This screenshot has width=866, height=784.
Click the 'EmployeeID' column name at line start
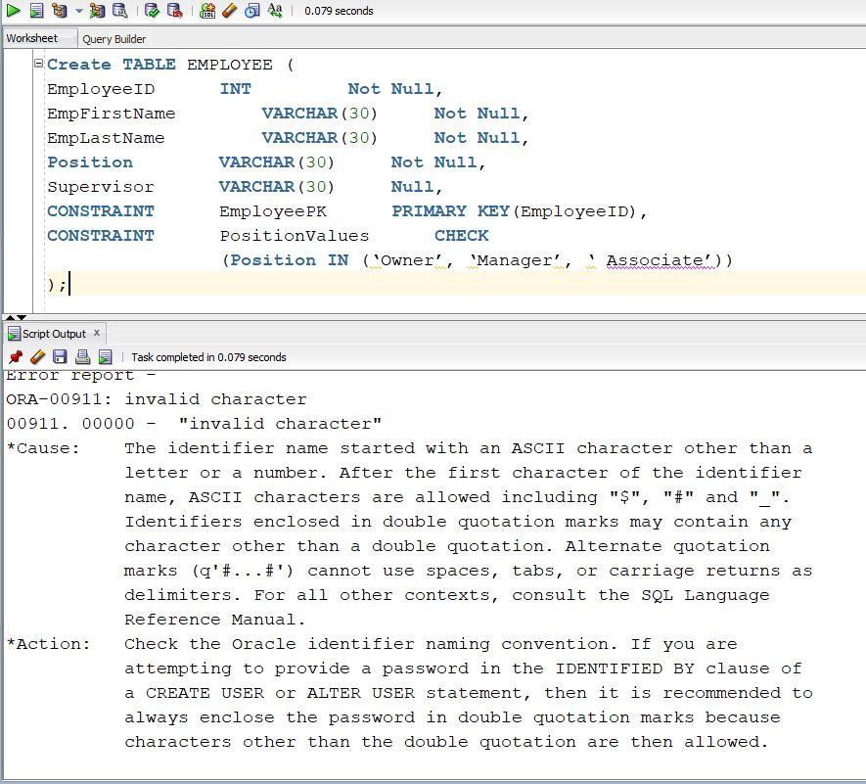101,89
